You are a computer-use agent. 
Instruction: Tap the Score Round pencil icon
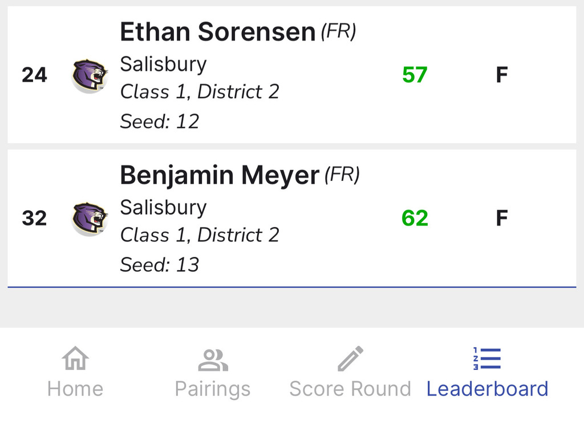(x=350, y=359)
